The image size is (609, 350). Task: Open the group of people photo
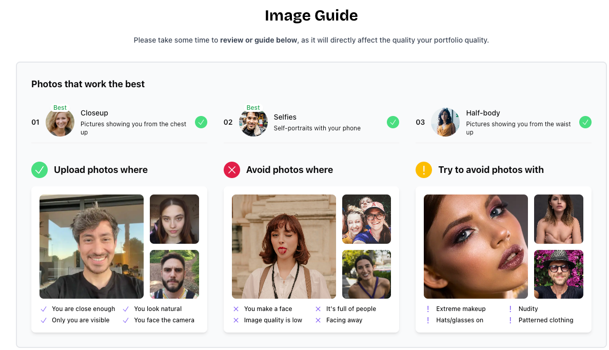coord(366,219)
